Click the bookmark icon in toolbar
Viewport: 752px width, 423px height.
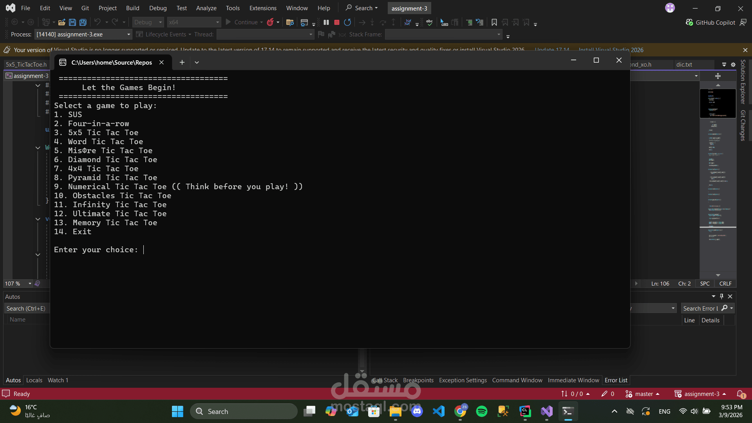coord(494,22)
